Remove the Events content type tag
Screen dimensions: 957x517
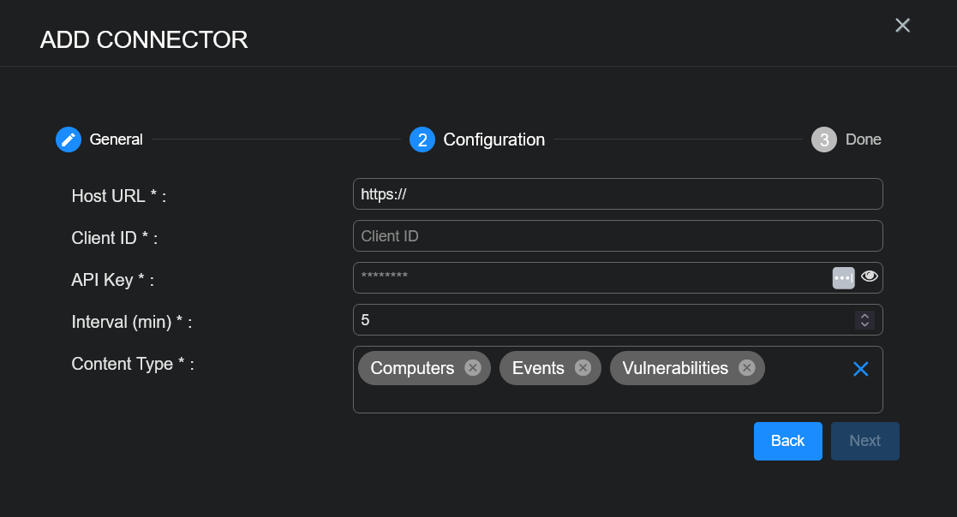(x=583, y=368)
